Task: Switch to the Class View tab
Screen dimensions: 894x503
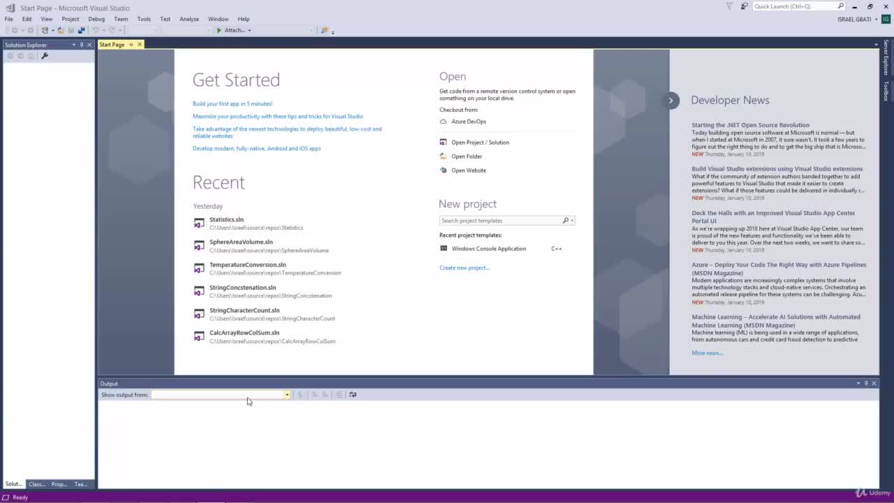Action: (x=37, y=484)
